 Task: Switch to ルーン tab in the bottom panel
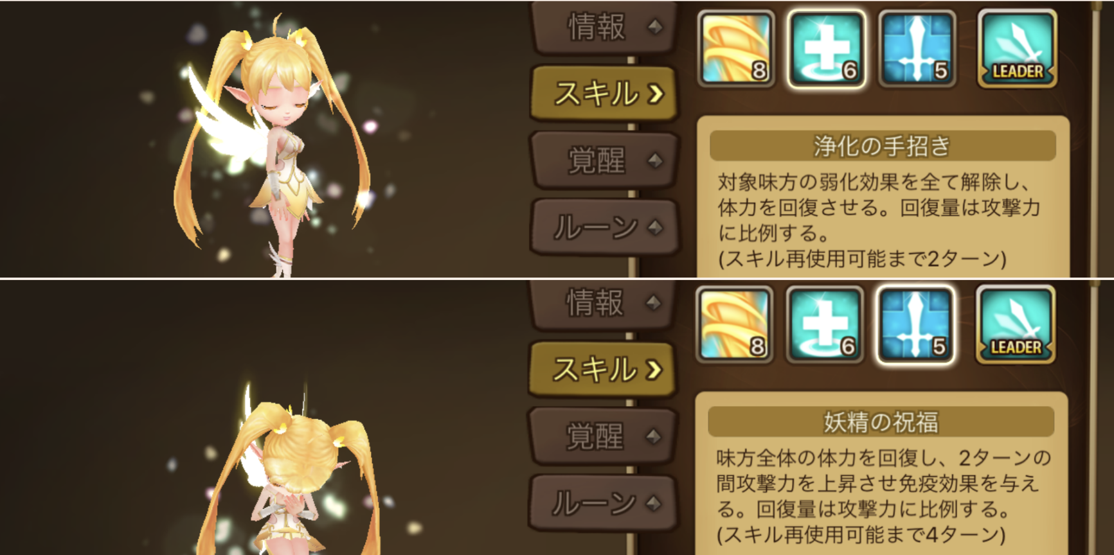pos(604,504)
